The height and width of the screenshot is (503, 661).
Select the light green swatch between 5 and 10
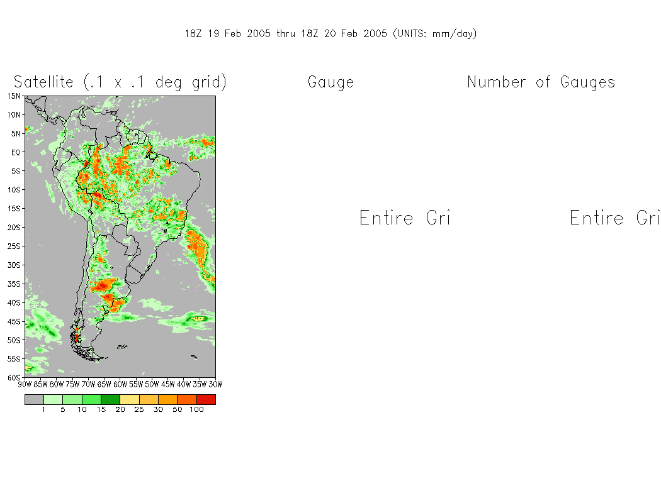(72, 399)
